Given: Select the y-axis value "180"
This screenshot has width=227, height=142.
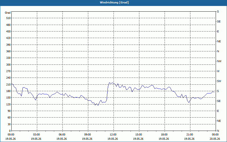Looking at the screenshot, I should [x=9, y=91].
